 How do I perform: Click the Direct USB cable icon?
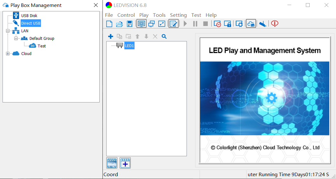(16, 23)
